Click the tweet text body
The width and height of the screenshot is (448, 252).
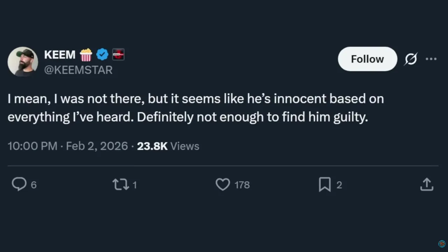(195, 108)
